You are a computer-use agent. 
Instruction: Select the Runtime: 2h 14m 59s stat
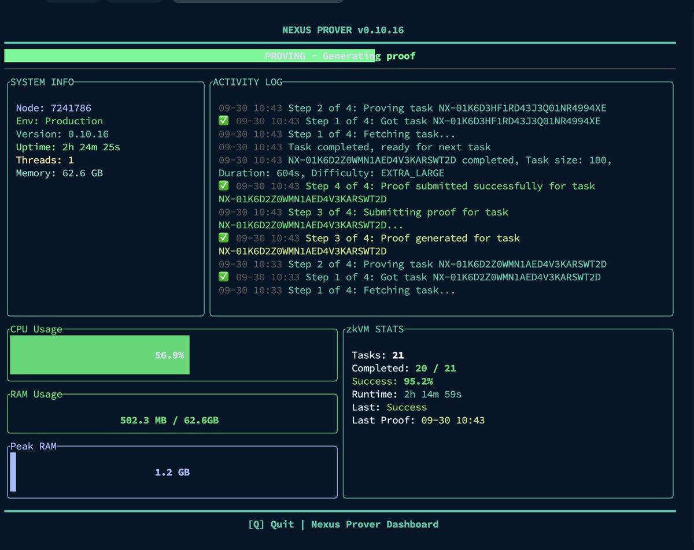click(407, 394)
